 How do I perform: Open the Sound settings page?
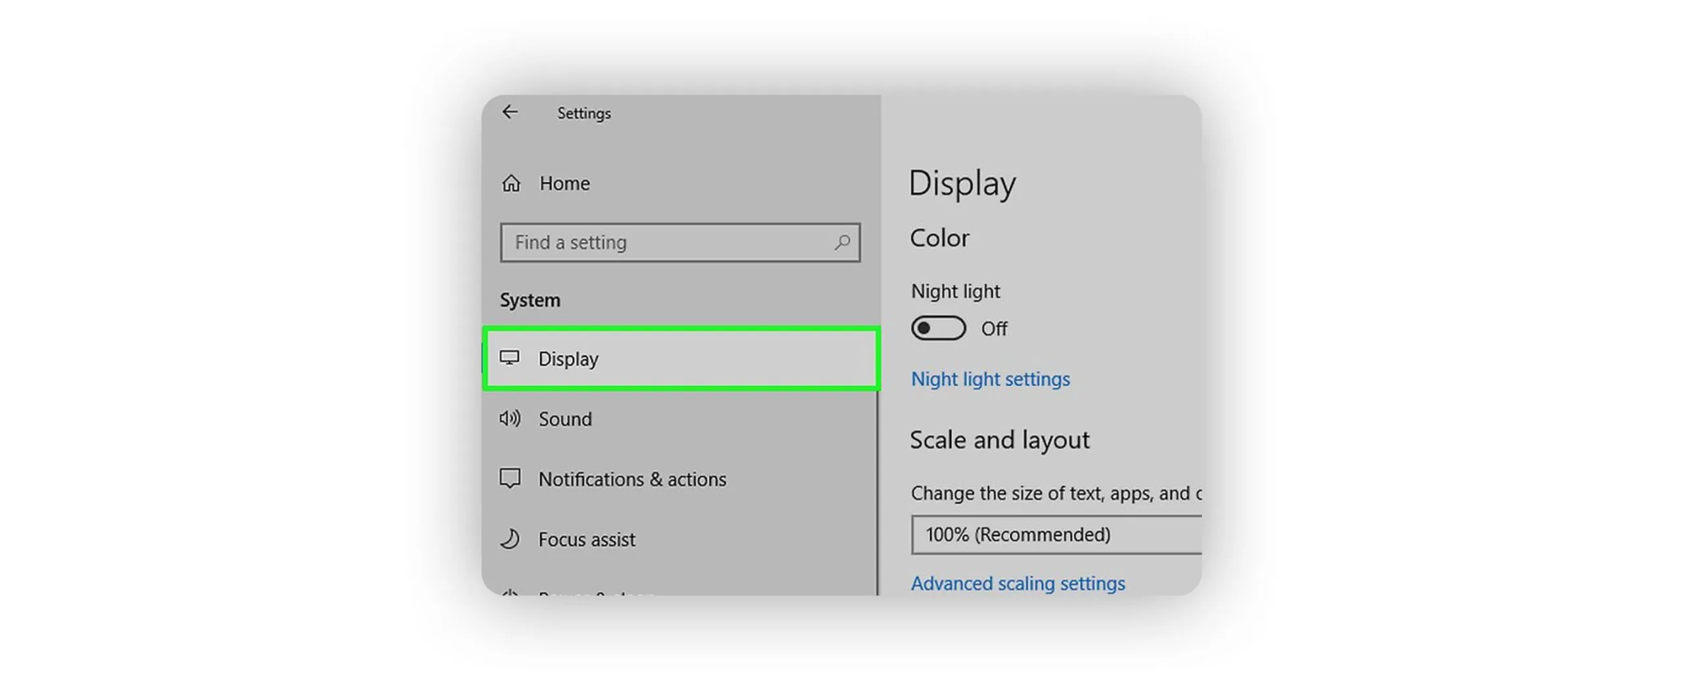[564, 419]
